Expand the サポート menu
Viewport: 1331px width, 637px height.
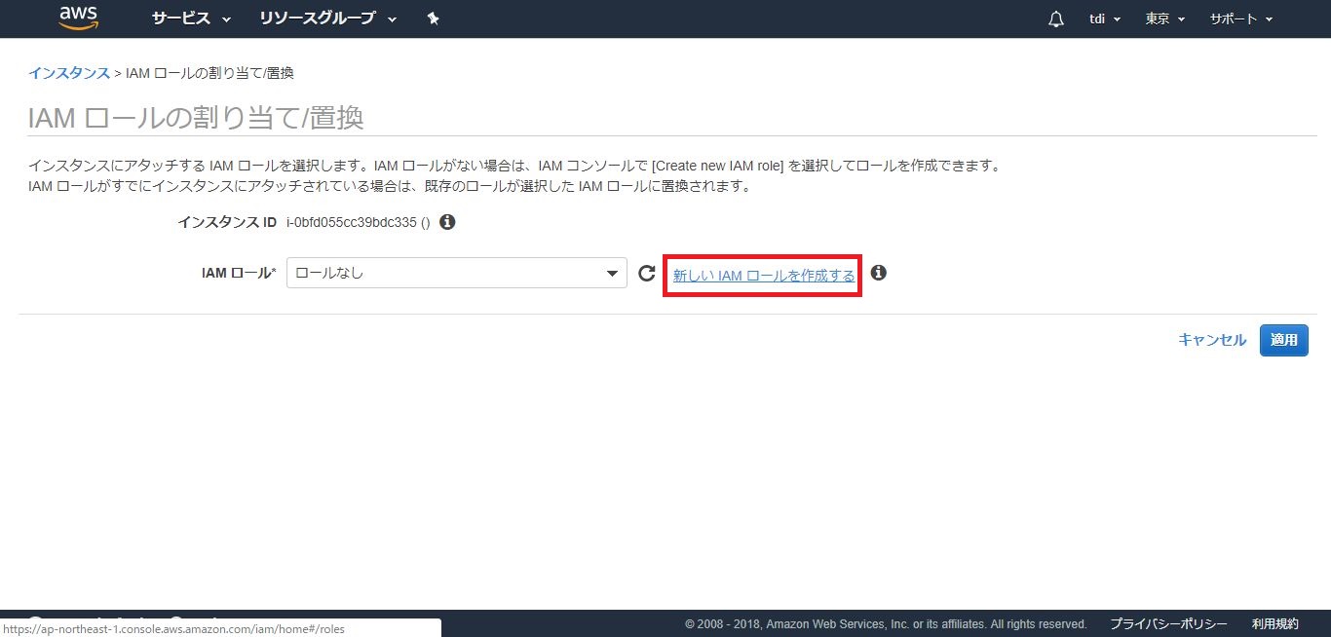[1240, 19]
